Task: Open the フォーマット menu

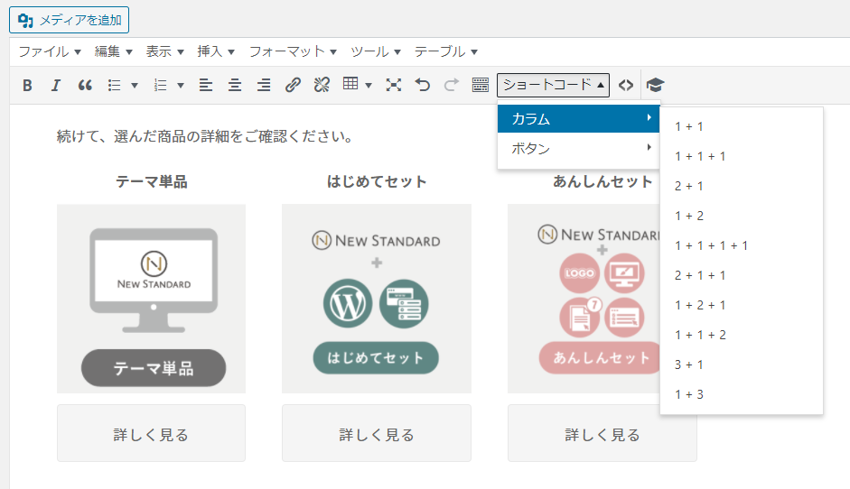Action: [292, 51]
